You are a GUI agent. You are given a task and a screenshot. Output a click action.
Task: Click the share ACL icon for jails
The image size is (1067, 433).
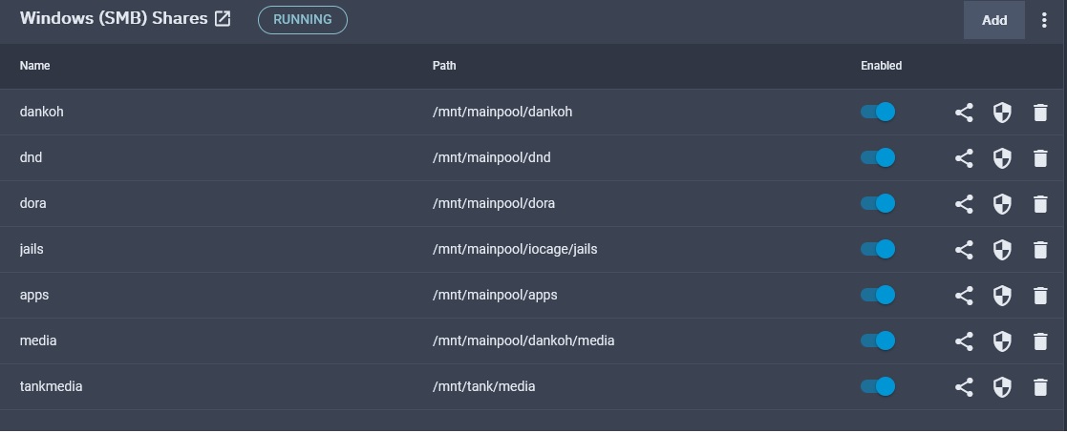coord(964,250)
